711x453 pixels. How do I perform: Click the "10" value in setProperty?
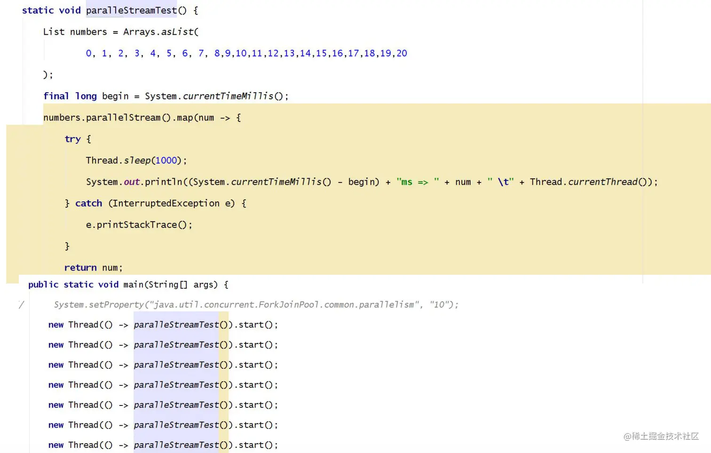pyautogui.click(x=439, y=305)
